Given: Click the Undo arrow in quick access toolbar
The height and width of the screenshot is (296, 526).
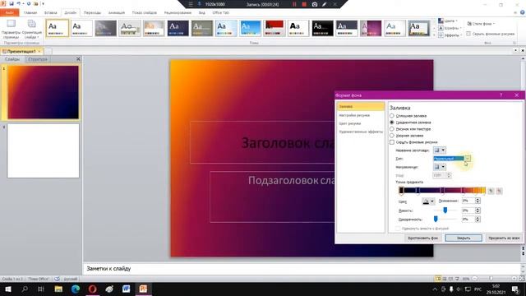Looking at the screenshot, I should pos(19,3).
